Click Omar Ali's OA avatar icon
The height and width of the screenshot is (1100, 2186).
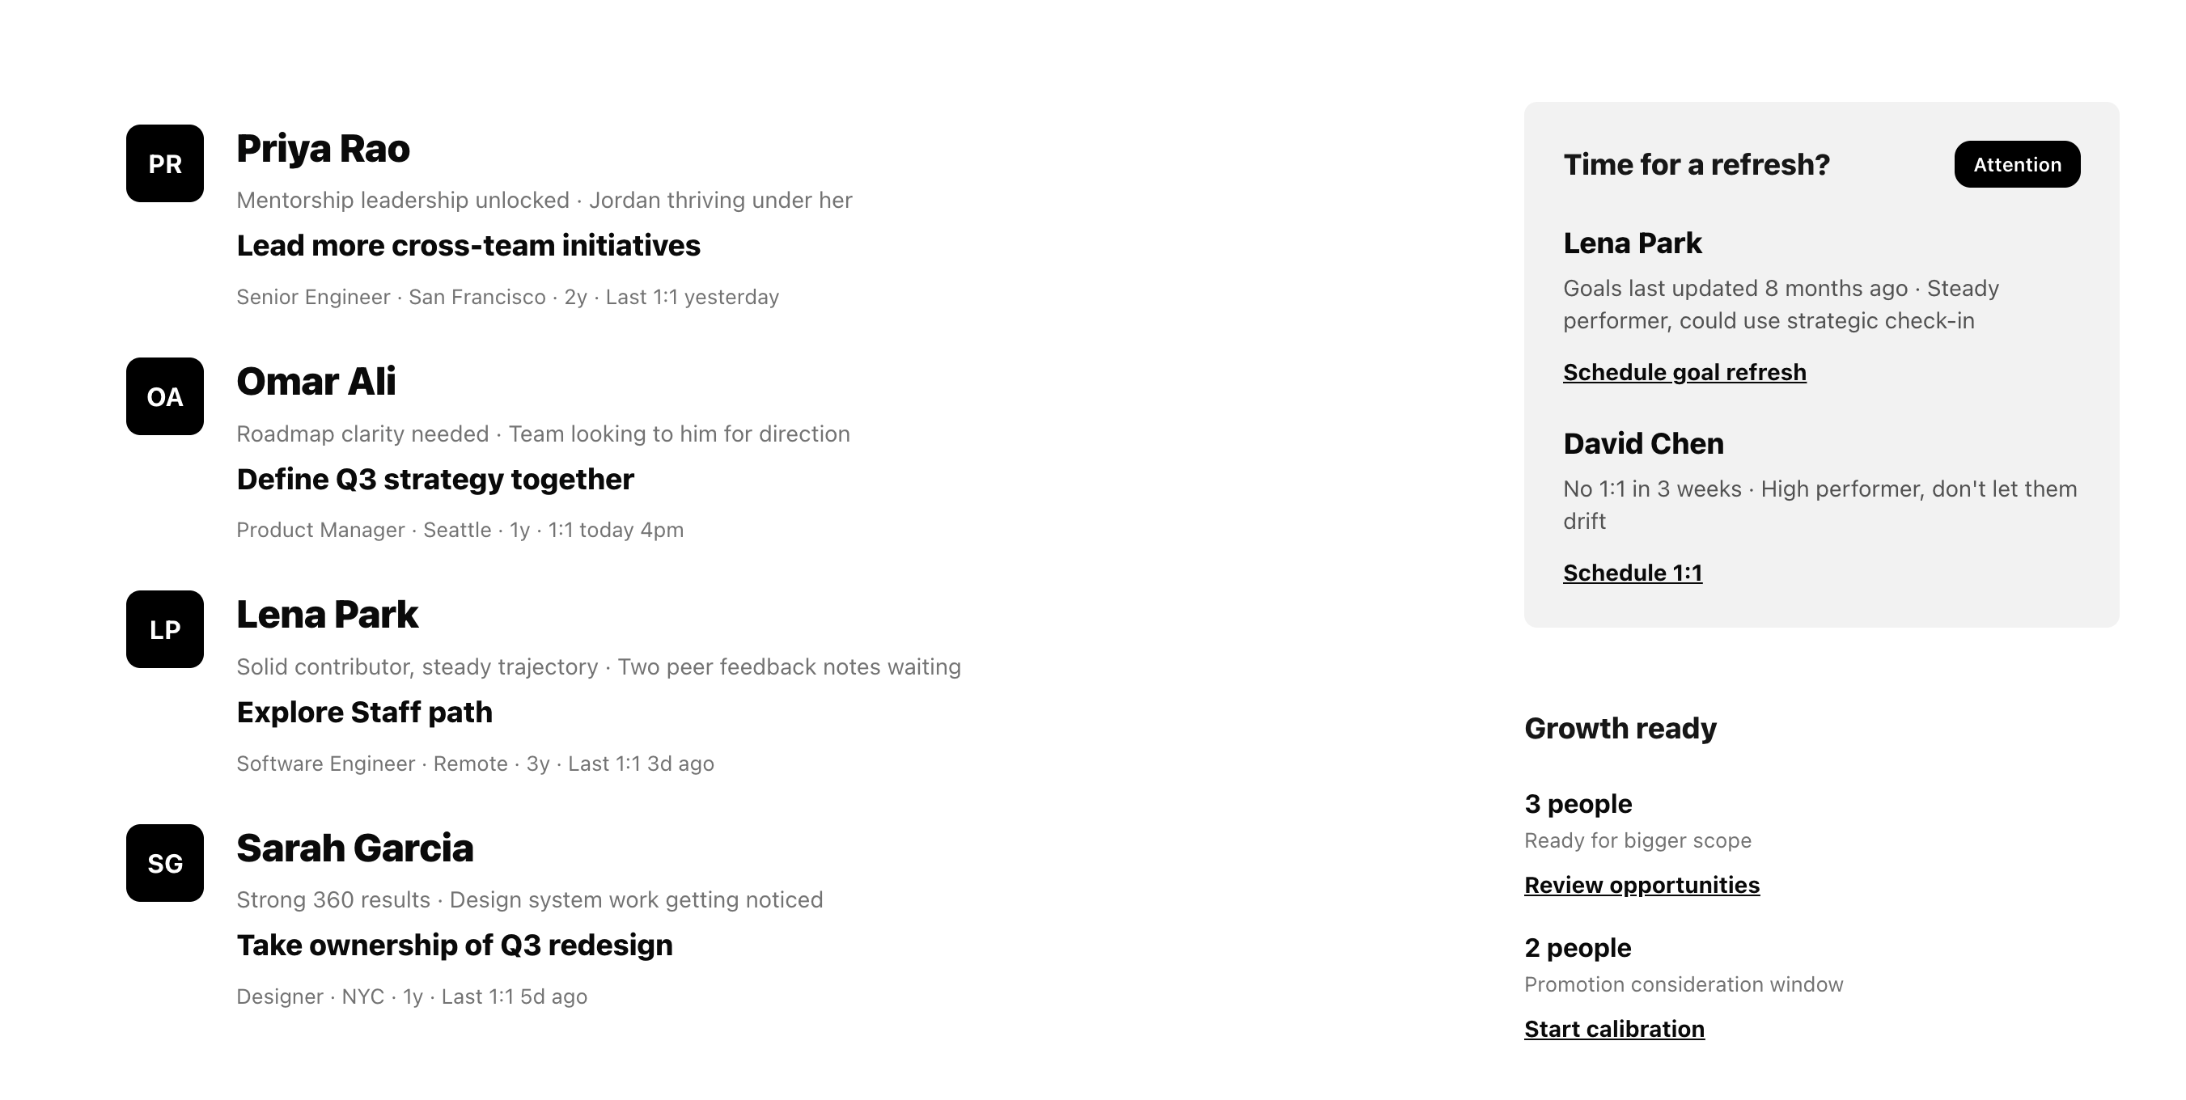(x=164, y=396)
